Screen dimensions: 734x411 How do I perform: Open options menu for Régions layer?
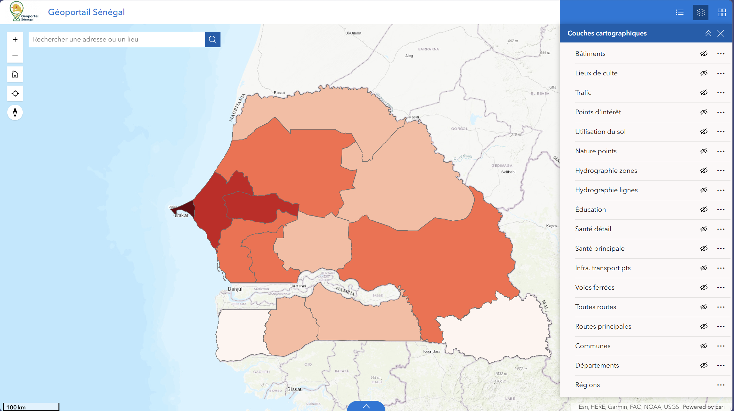pos(721,385)
